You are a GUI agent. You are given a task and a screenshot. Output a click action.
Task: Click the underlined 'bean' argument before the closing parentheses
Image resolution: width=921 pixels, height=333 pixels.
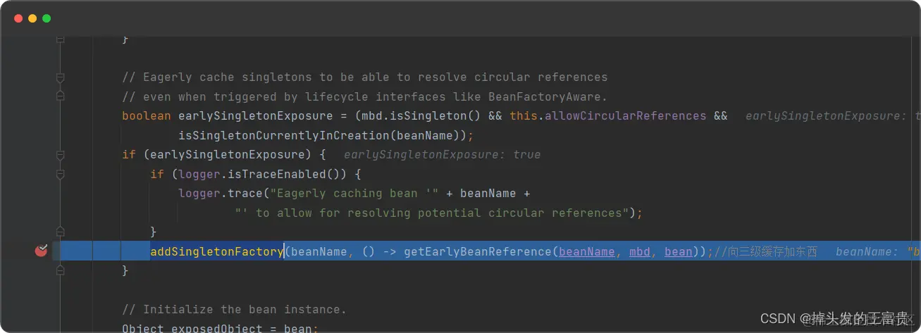click(679, 251)
